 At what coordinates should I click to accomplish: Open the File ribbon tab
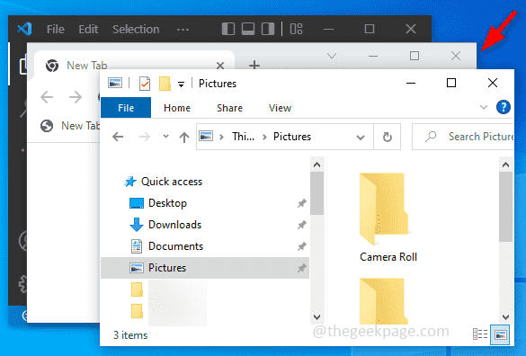coord(126,108)
